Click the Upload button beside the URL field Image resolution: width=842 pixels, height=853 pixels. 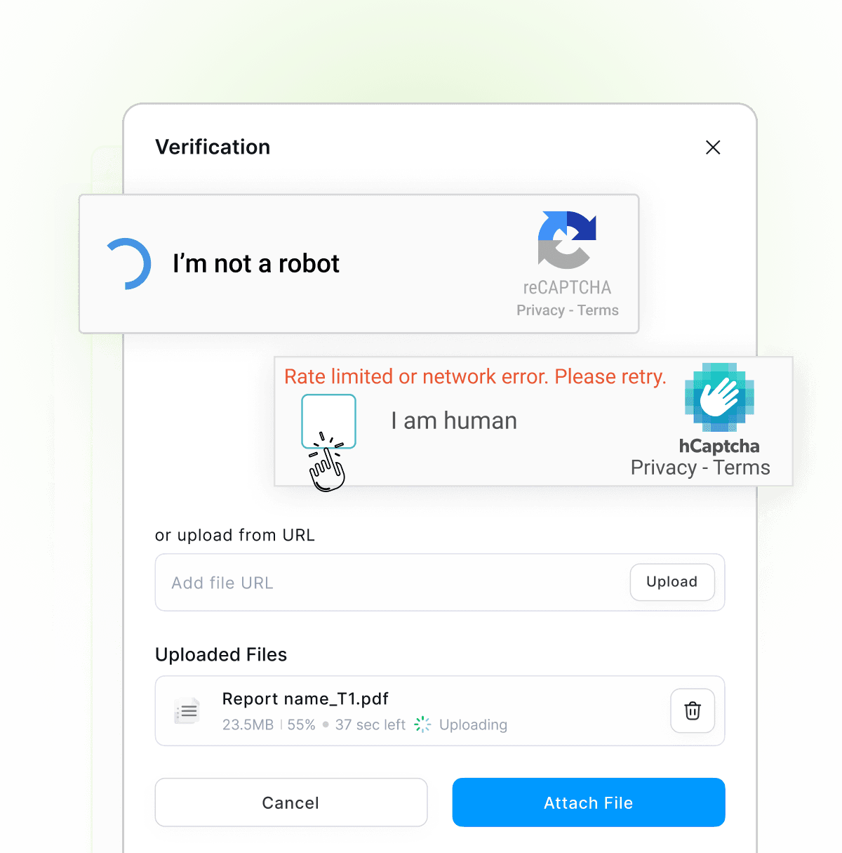click(x=672, y=582)
